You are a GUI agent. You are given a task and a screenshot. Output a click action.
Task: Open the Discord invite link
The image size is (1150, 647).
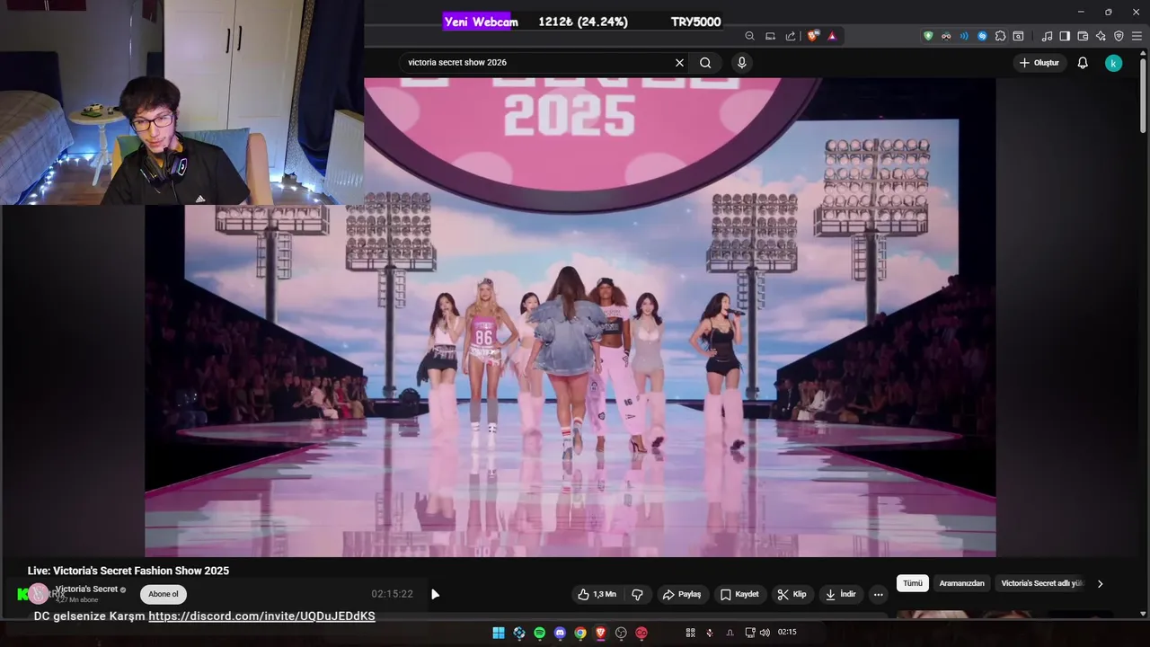click(261, 616)
